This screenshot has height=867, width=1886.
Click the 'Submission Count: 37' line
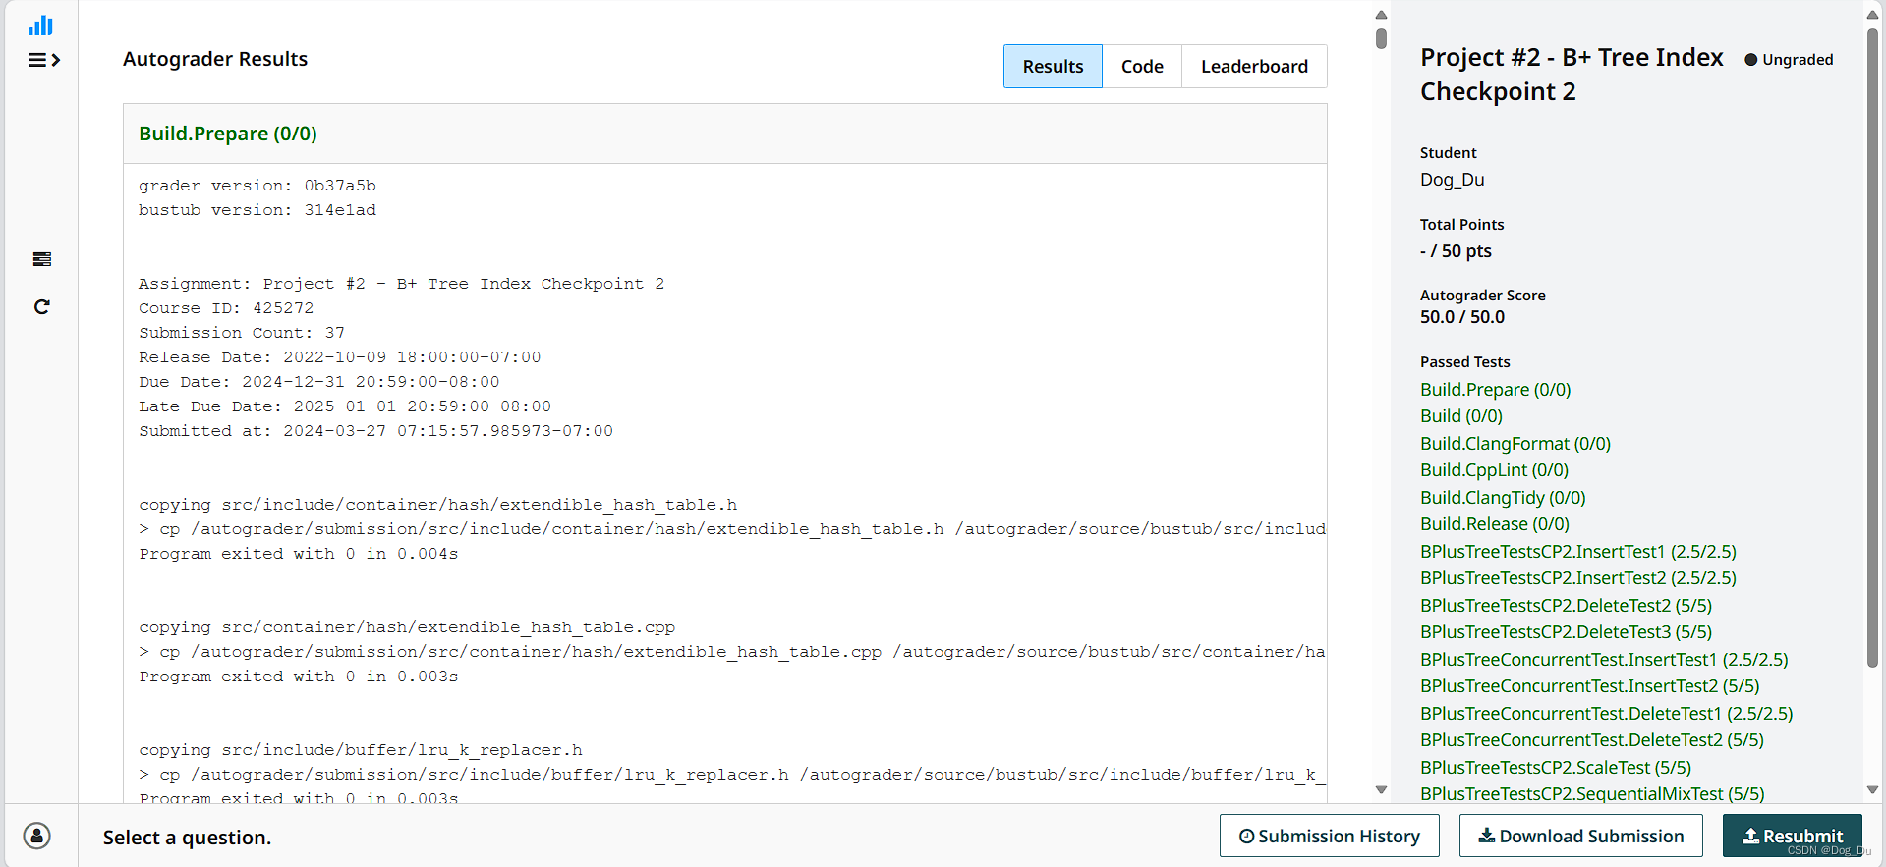(242, 333)
